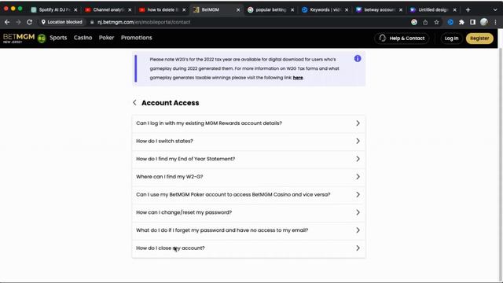Image resolution: width=503 pixels, height=283 pixels.
Task: Open the Poker section
Action: tap(107, 38)
